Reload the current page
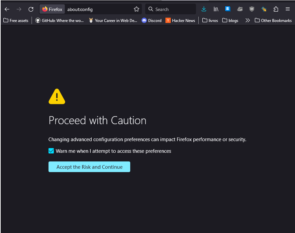Screen dimensions: 295x233 click(x=31, y=9)
